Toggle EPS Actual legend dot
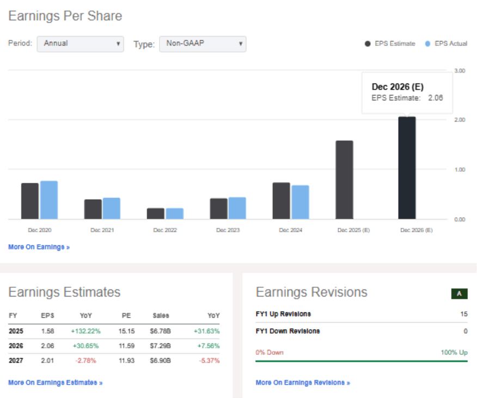Viewport: 477px width, 398px height. click(x=427, y=44)
